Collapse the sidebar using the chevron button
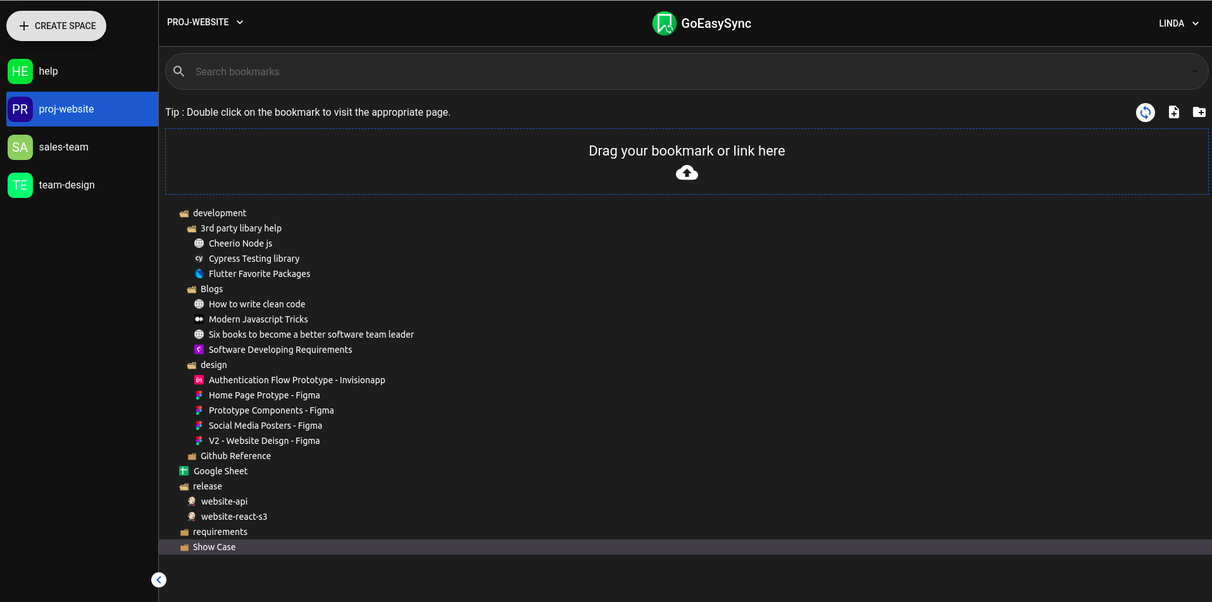Image resolution: width=1212 pixels, height=602 pixels. tap(158, 579)
